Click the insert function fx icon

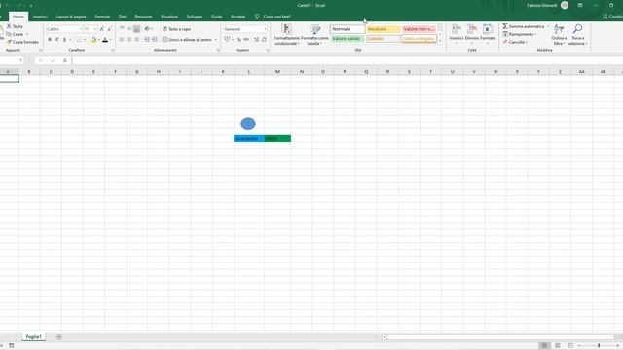tap(65, 60)
